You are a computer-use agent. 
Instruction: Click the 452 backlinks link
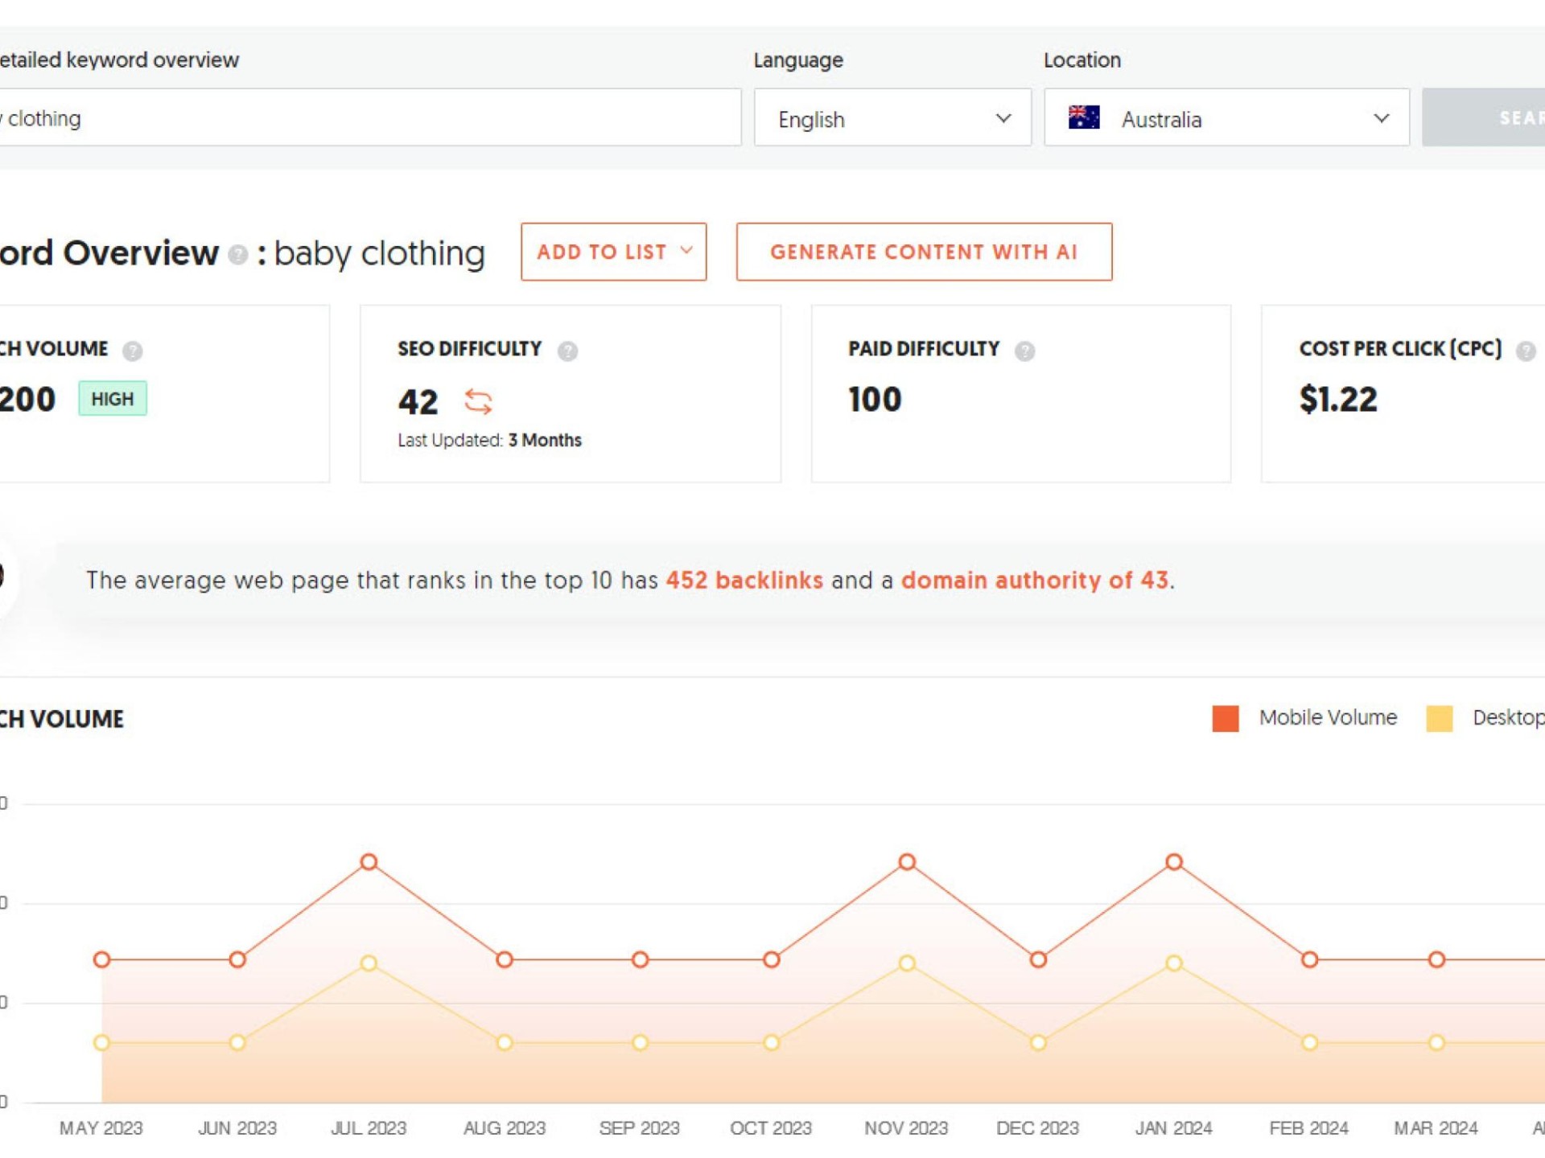pyautogui.click(x=744, y=580)
